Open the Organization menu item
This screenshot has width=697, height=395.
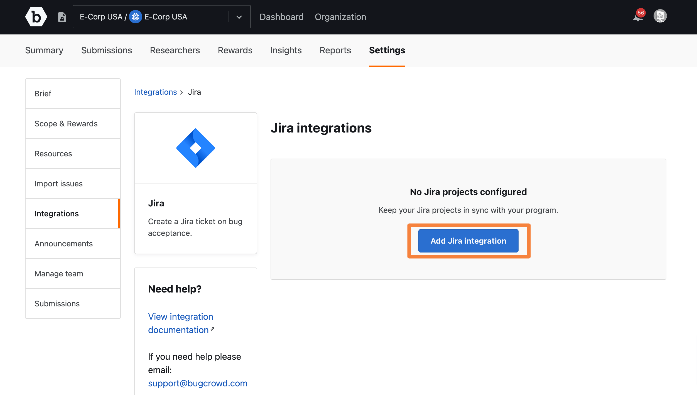(340, 17)
